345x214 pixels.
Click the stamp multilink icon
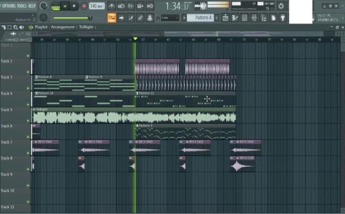pos(150,18)
